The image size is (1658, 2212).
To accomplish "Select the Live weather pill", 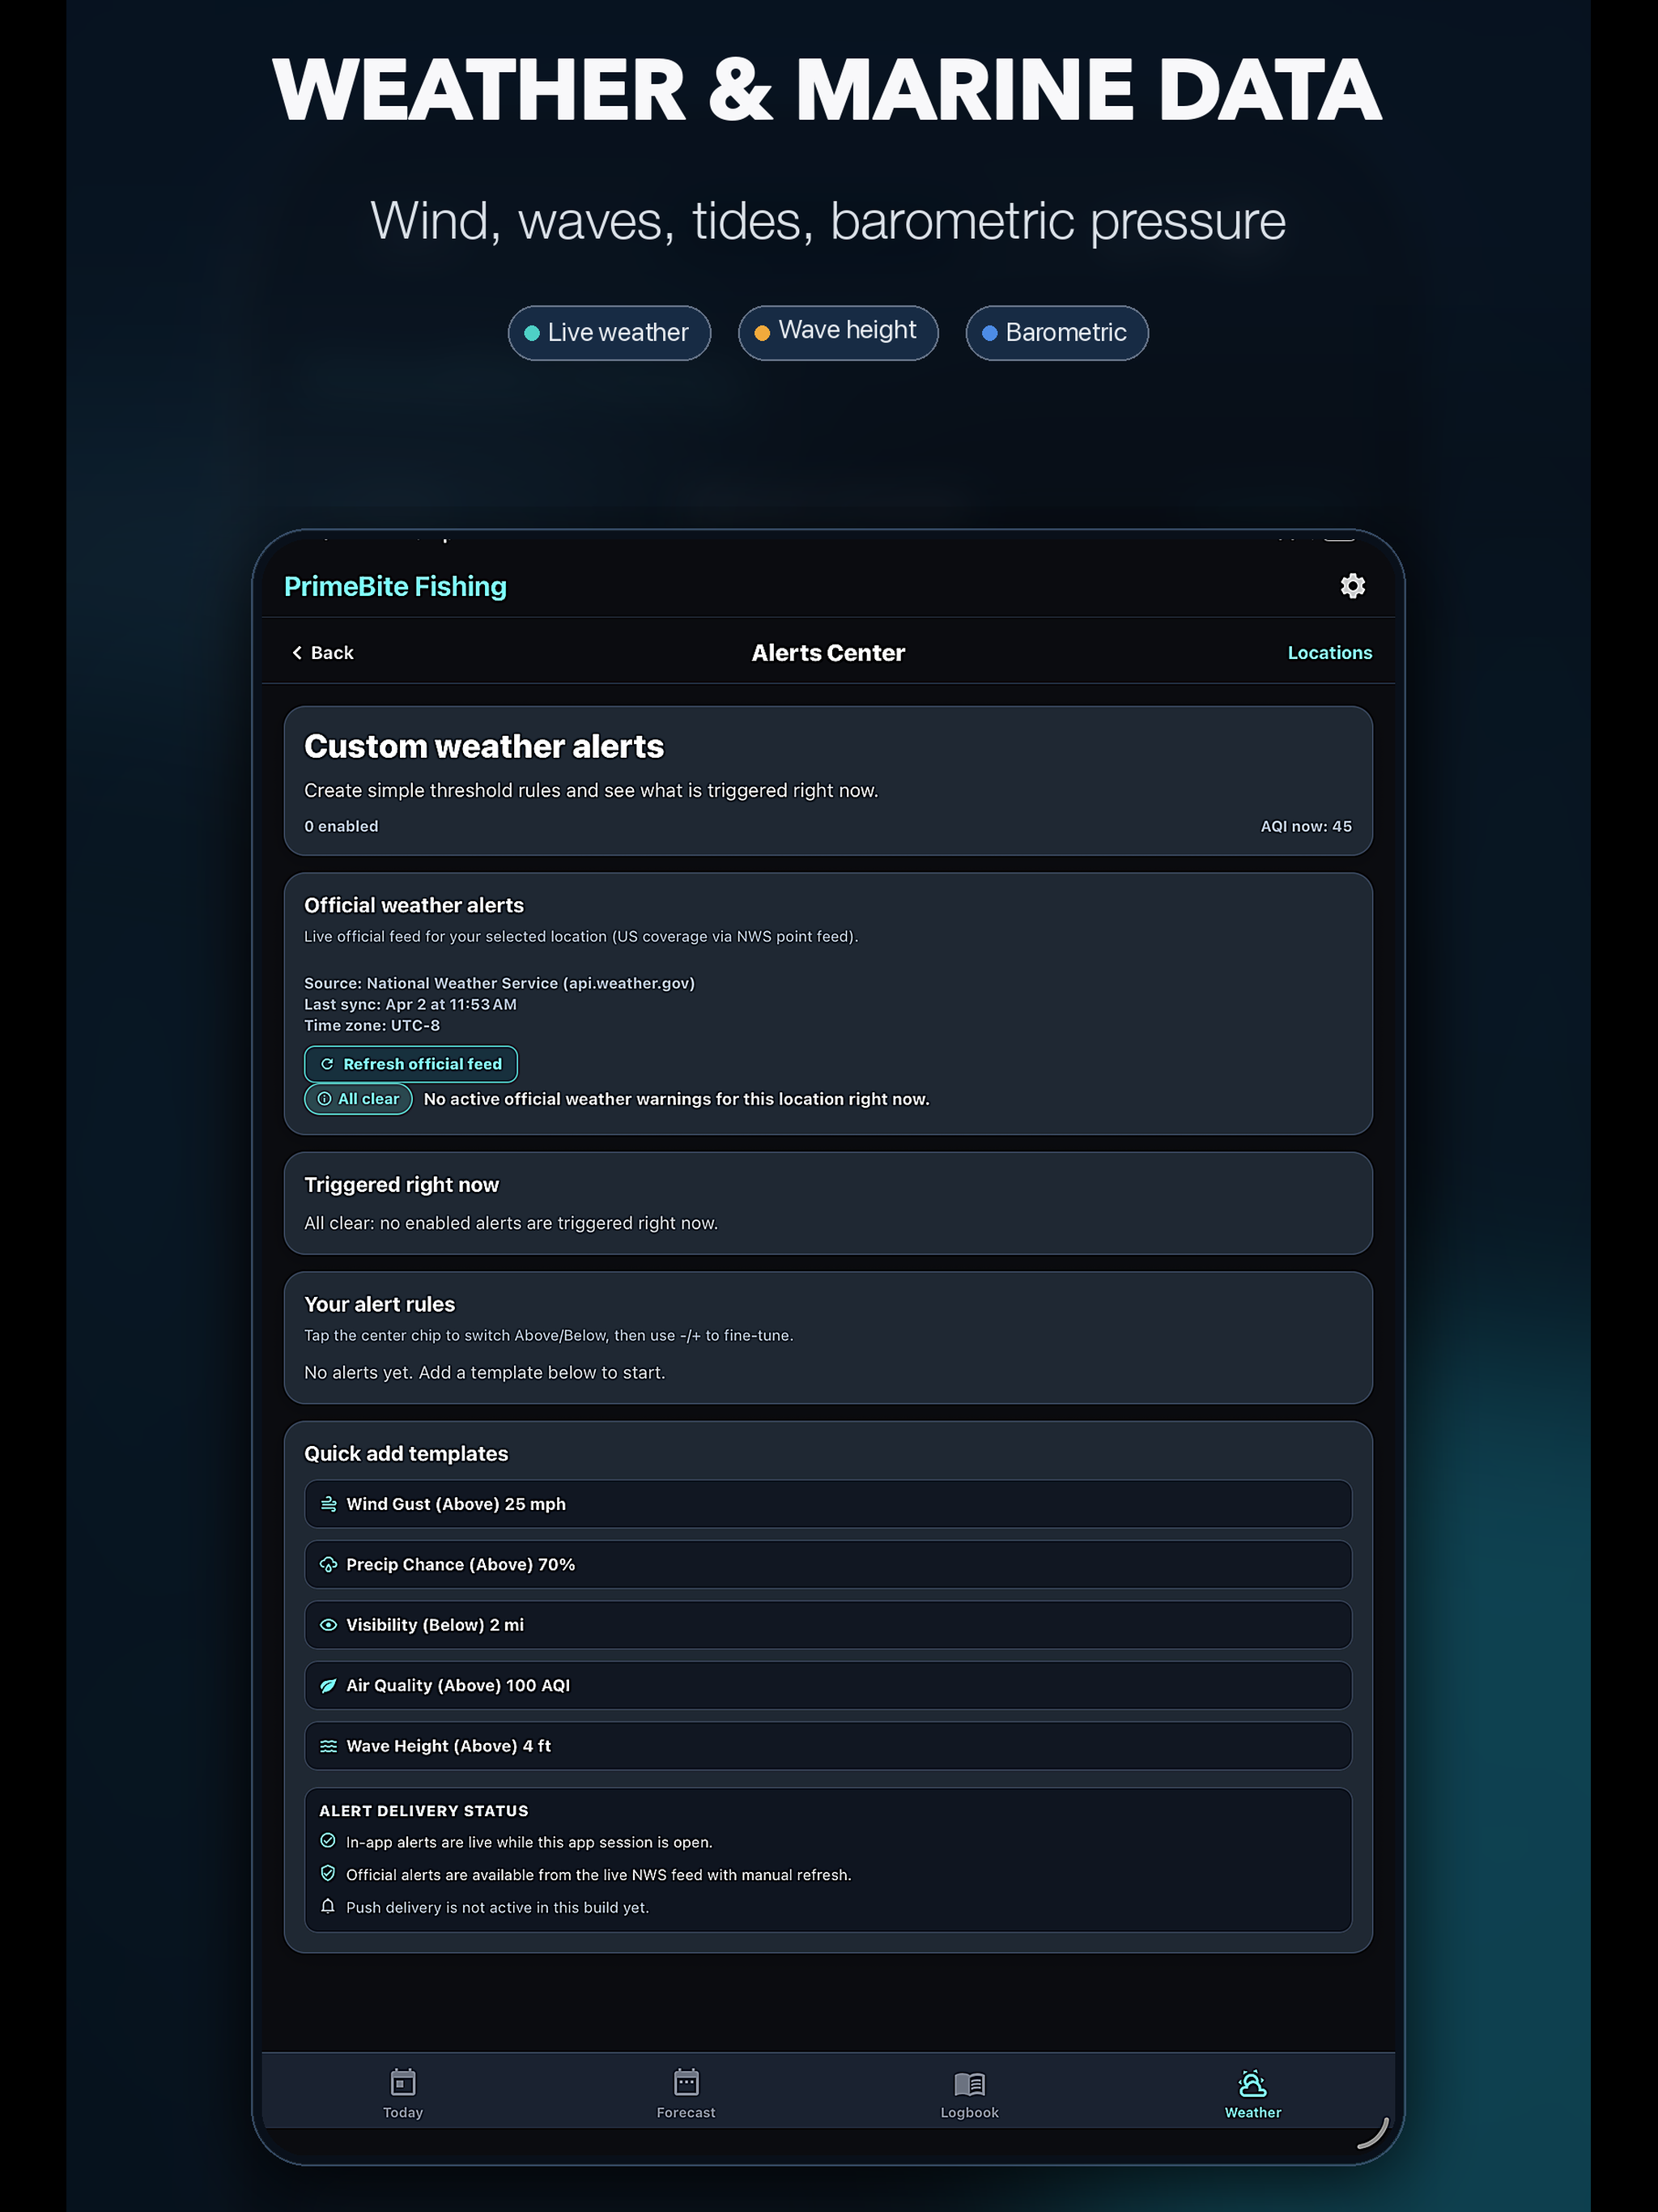I will tap(609, 333).
